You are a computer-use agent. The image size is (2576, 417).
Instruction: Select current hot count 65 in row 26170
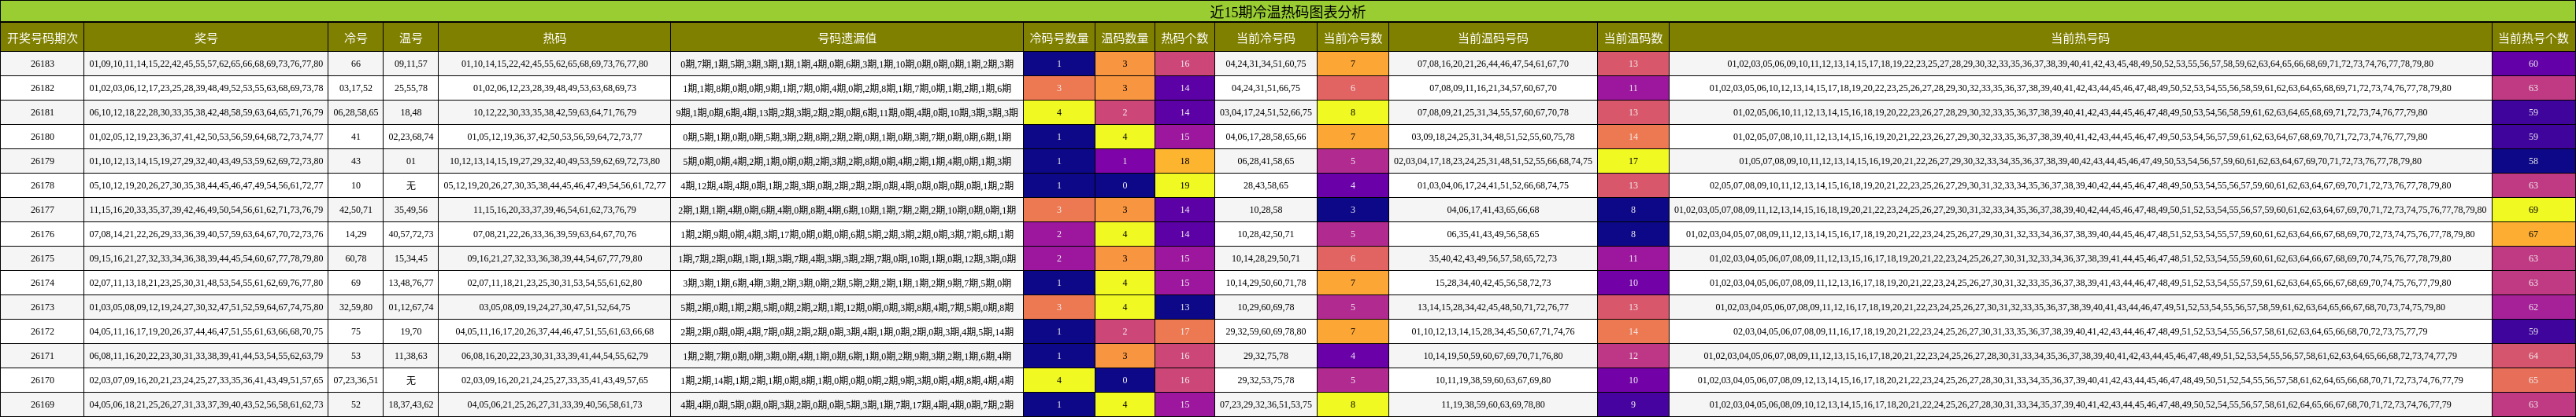point(2533,380)
